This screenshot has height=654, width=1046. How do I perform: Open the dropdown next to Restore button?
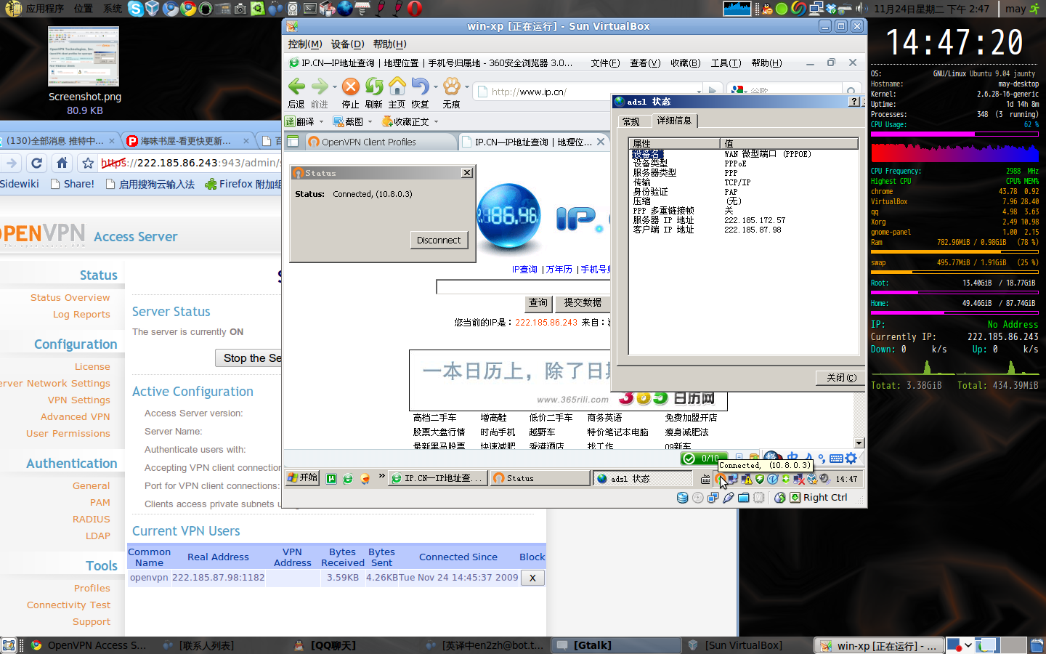(x=436, y=87)
